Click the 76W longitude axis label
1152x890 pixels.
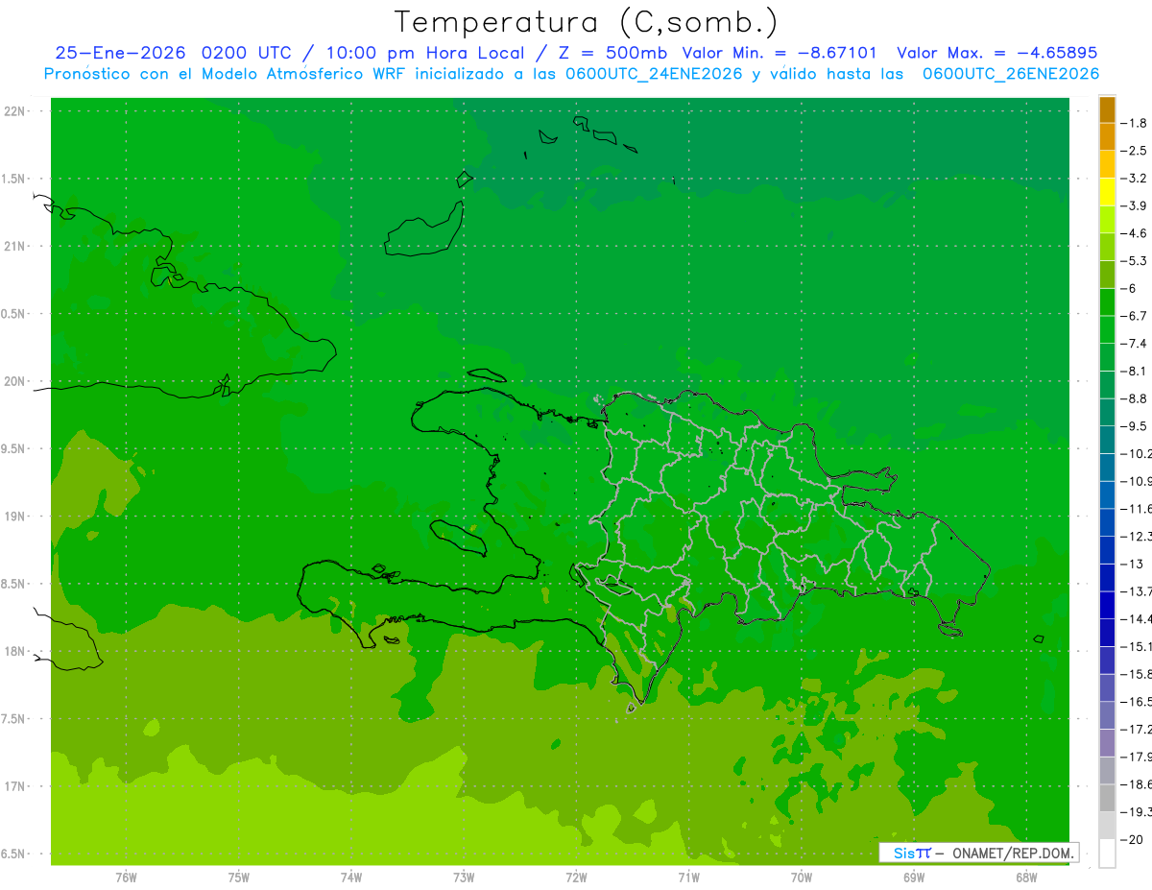coord(126,877)
